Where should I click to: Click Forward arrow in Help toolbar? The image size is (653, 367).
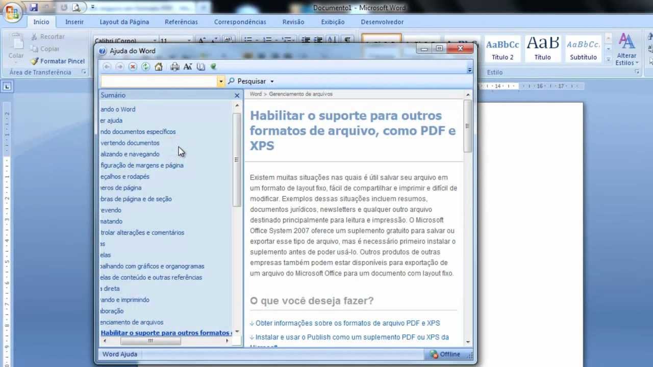tap(119, 67)
